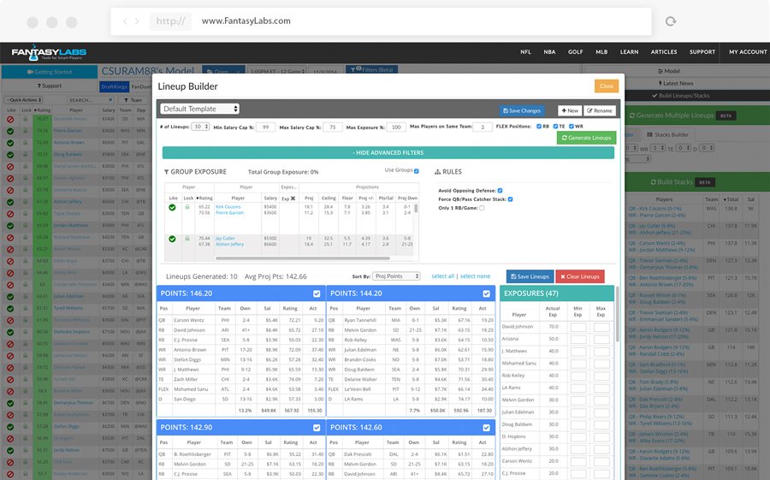Click the Rename template button
Viewport: 770px width, 480px height.
pyautogui.click(x=600, y=110)
